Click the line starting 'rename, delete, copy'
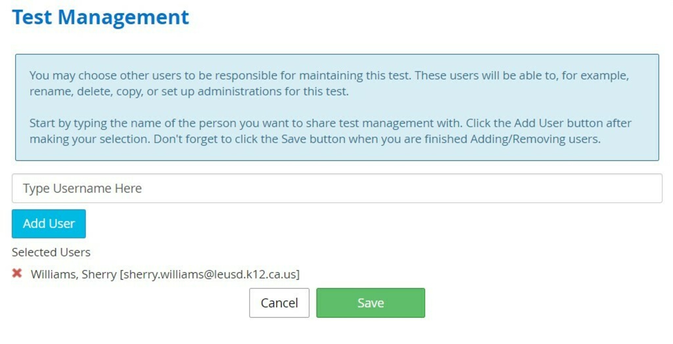 click(x=189, y=91)
